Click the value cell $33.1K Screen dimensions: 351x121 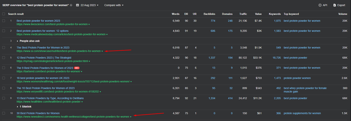[257, 58]
